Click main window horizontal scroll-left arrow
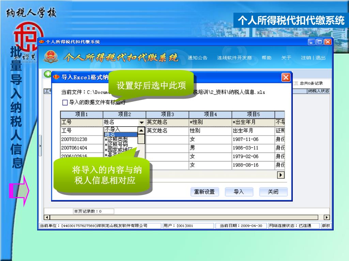Viewport: 349px width, 261px height. pos(47,217)
